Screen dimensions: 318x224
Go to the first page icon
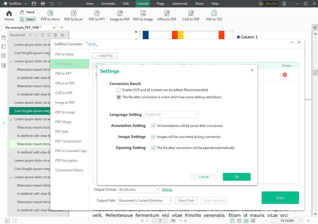click(142, 221)
